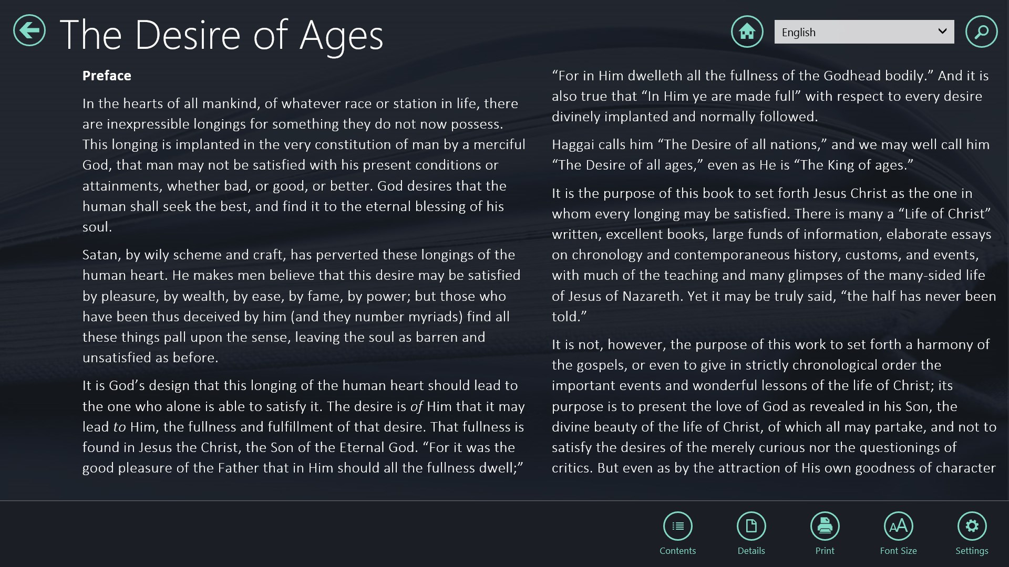Open the Settings panel
Image resolution: width=1009 pixels, height=567 pixels.
[972, 526]
